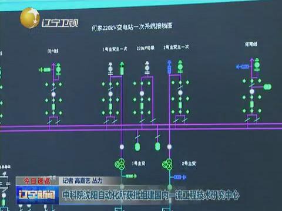The height and width of the screenshot is (211, 282).
Task: Select the 2号主变 transformer symbol
Action: pyautogui.click(x=167, y=164)
